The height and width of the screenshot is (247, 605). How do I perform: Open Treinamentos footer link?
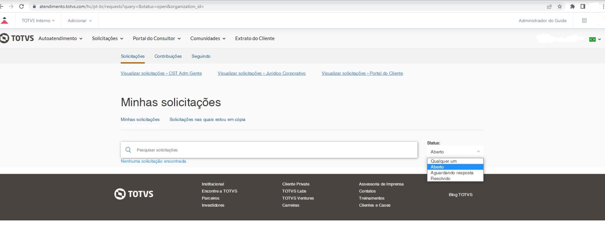[372, 198]
